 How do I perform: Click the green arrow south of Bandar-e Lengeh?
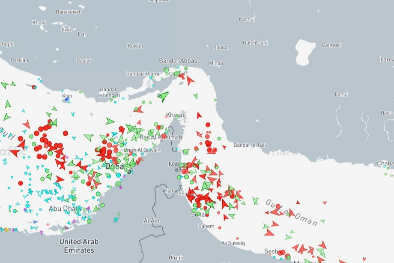pos(110,121)
